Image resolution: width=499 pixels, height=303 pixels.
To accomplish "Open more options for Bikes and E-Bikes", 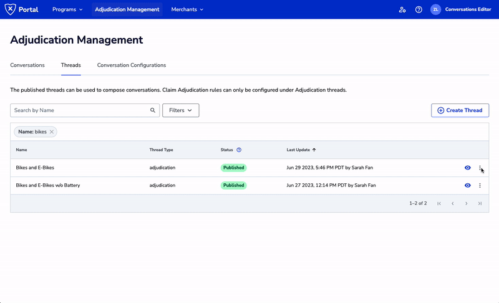I will [480, 168].
